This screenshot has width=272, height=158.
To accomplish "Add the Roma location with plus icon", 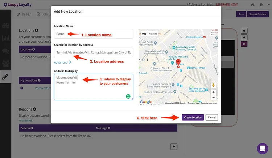I will tap(22, 88).
